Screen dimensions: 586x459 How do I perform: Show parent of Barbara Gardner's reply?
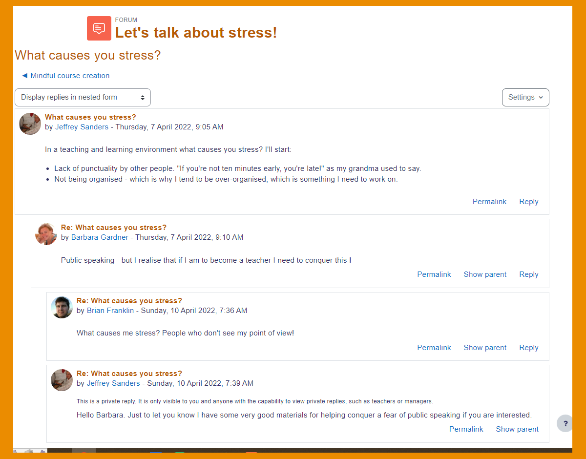point(485,274)
